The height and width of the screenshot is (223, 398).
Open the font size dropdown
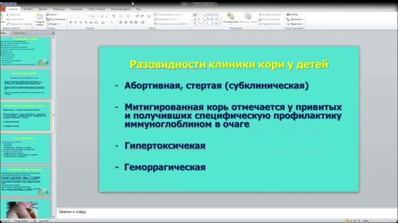[98, 16]
